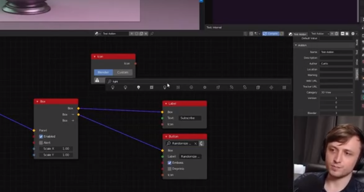
Task: Toggle the Enabled checkbox on Box node
Action: click(41, 137)
